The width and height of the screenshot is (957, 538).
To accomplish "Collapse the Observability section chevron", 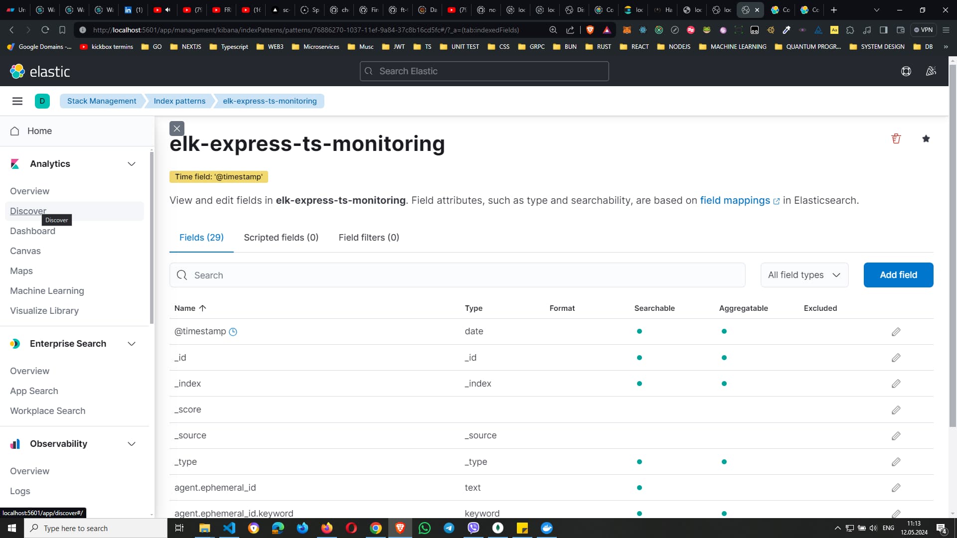I will pyautogui.click(x=132, y=444).
